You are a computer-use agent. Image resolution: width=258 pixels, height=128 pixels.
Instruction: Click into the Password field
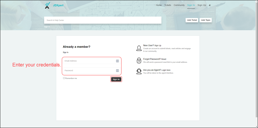pyautogui.click(x=89, y=71)
